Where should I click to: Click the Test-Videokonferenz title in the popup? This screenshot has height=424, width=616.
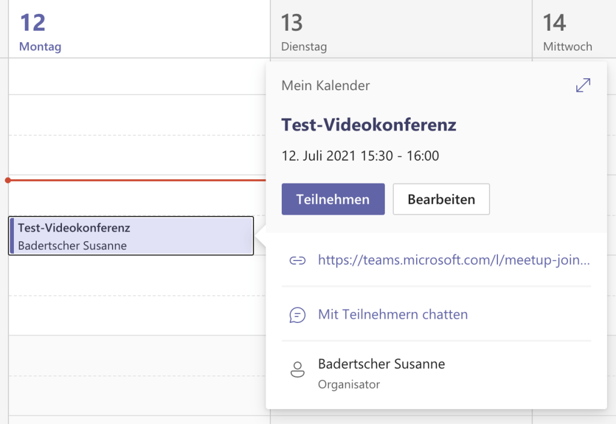click(x=369, y=124)
